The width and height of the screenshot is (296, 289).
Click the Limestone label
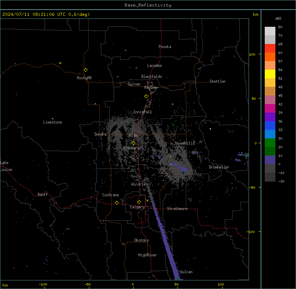point(53,122)
